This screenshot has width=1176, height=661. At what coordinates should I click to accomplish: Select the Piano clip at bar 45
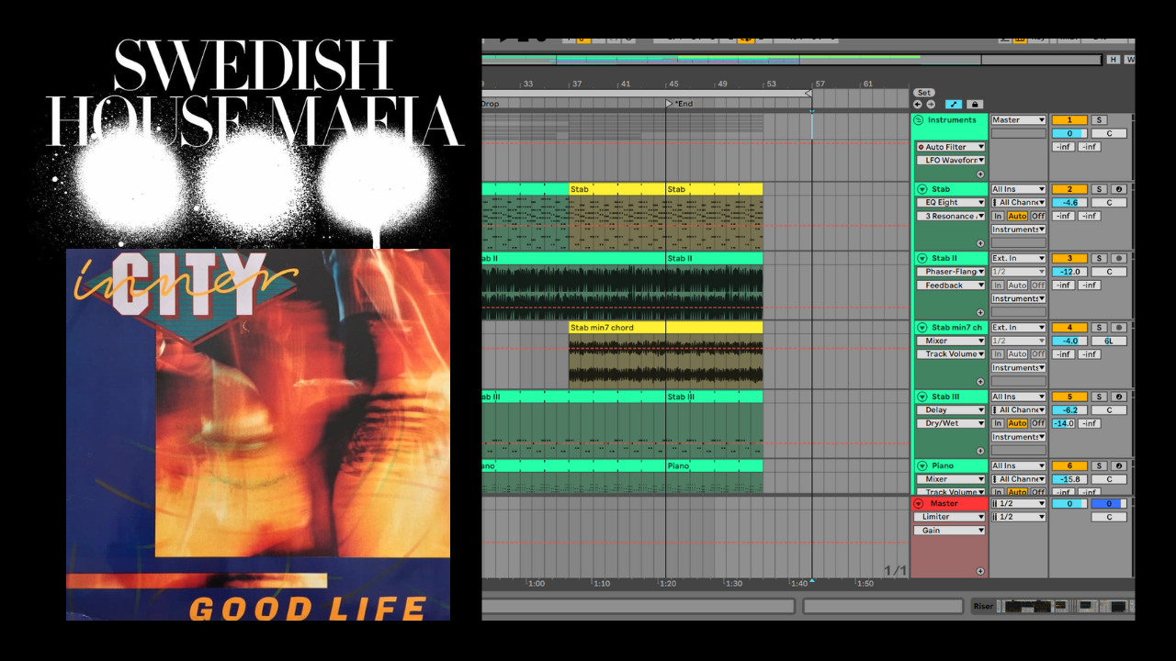(x=714, y=465)
